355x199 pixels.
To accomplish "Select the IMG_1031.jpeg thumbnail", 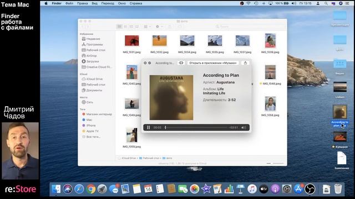I will click(132, 40).
